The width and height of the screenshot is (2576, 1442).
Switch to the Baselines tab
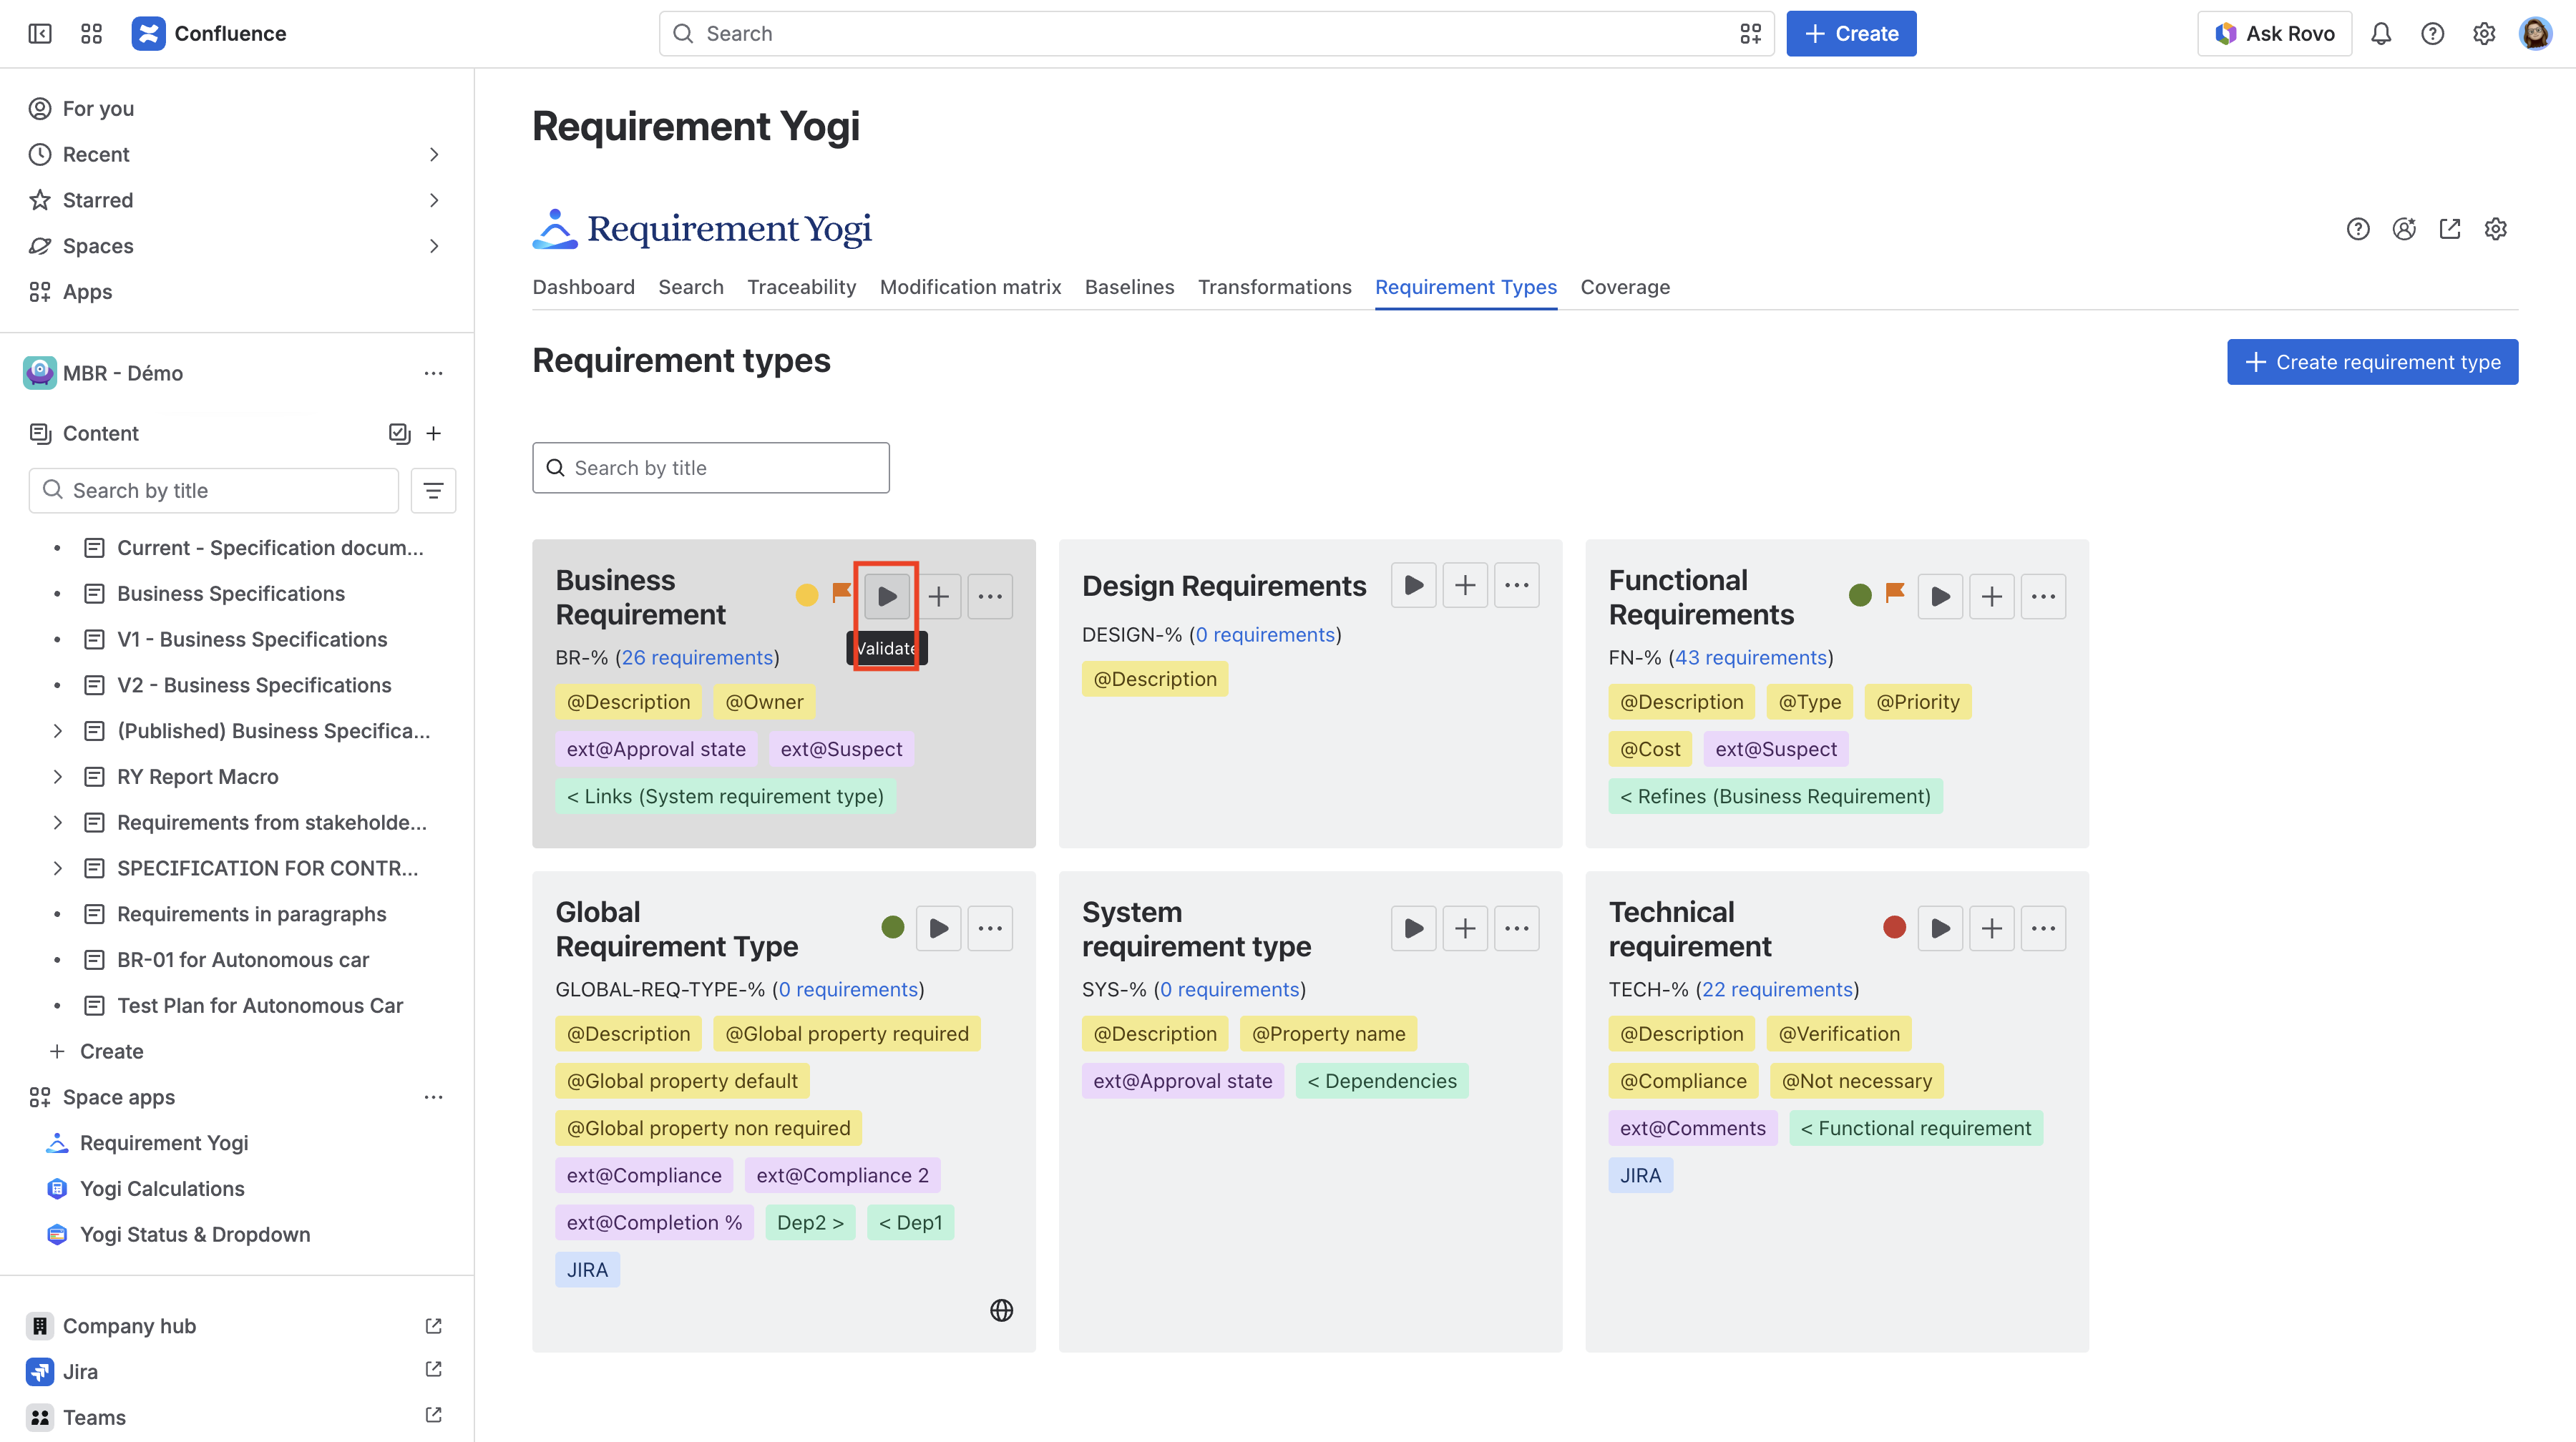coord(1129,288)
